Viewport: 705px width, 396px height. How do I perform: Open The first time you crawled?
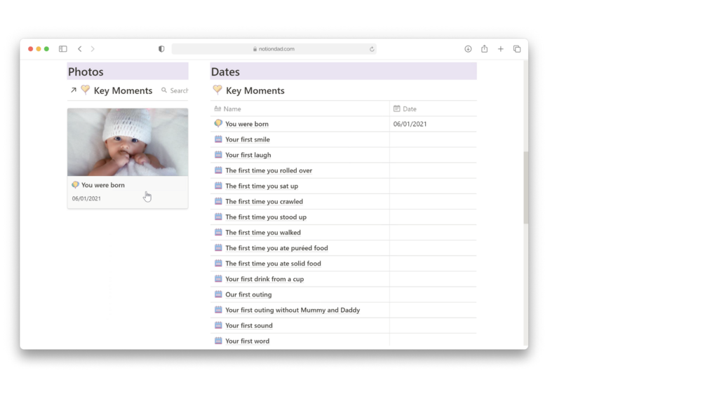click(x=264, y=202)
